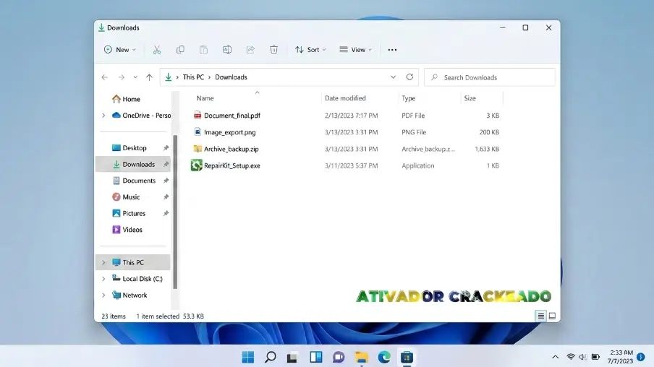Unpin Desktop using its pin icon
This screenshot has height=367, width=654.
[x=166, y=148]
